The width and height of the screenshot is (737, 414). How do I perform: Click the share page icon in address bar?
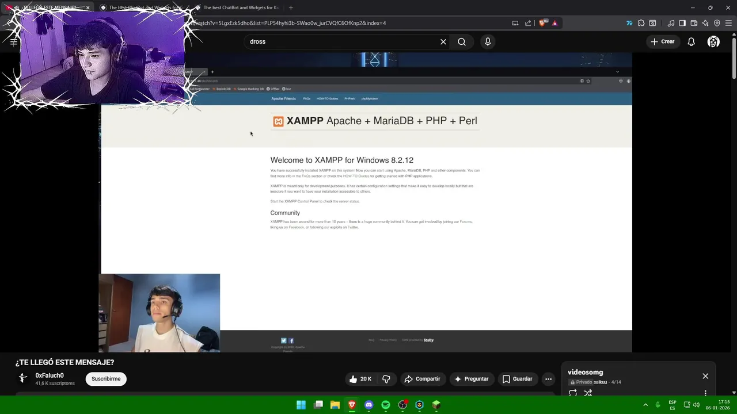coord(528,24)
